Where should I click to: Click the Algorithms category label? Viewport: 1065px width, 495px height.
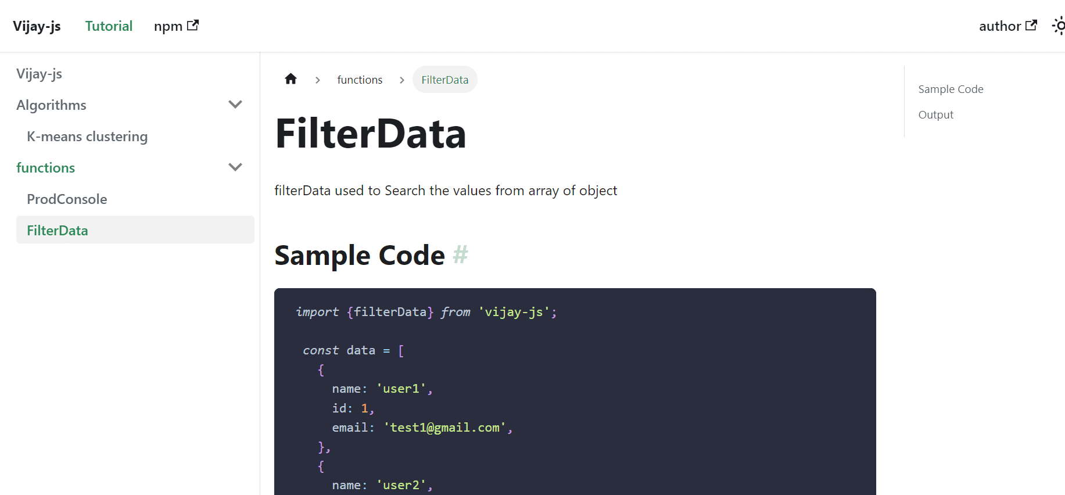[x=52, y=105]
